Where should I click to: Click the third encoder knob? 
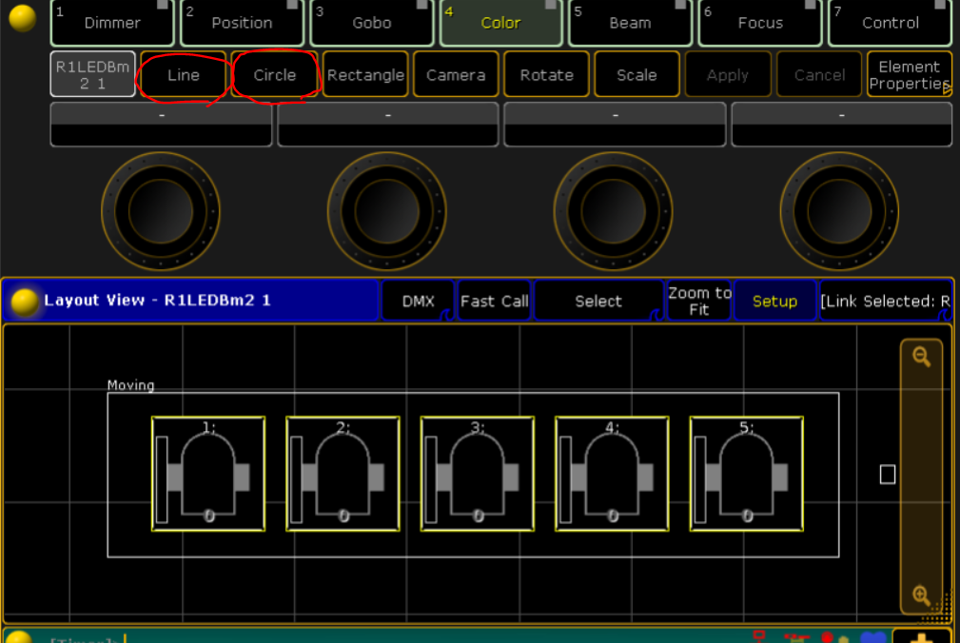(613, 211)
